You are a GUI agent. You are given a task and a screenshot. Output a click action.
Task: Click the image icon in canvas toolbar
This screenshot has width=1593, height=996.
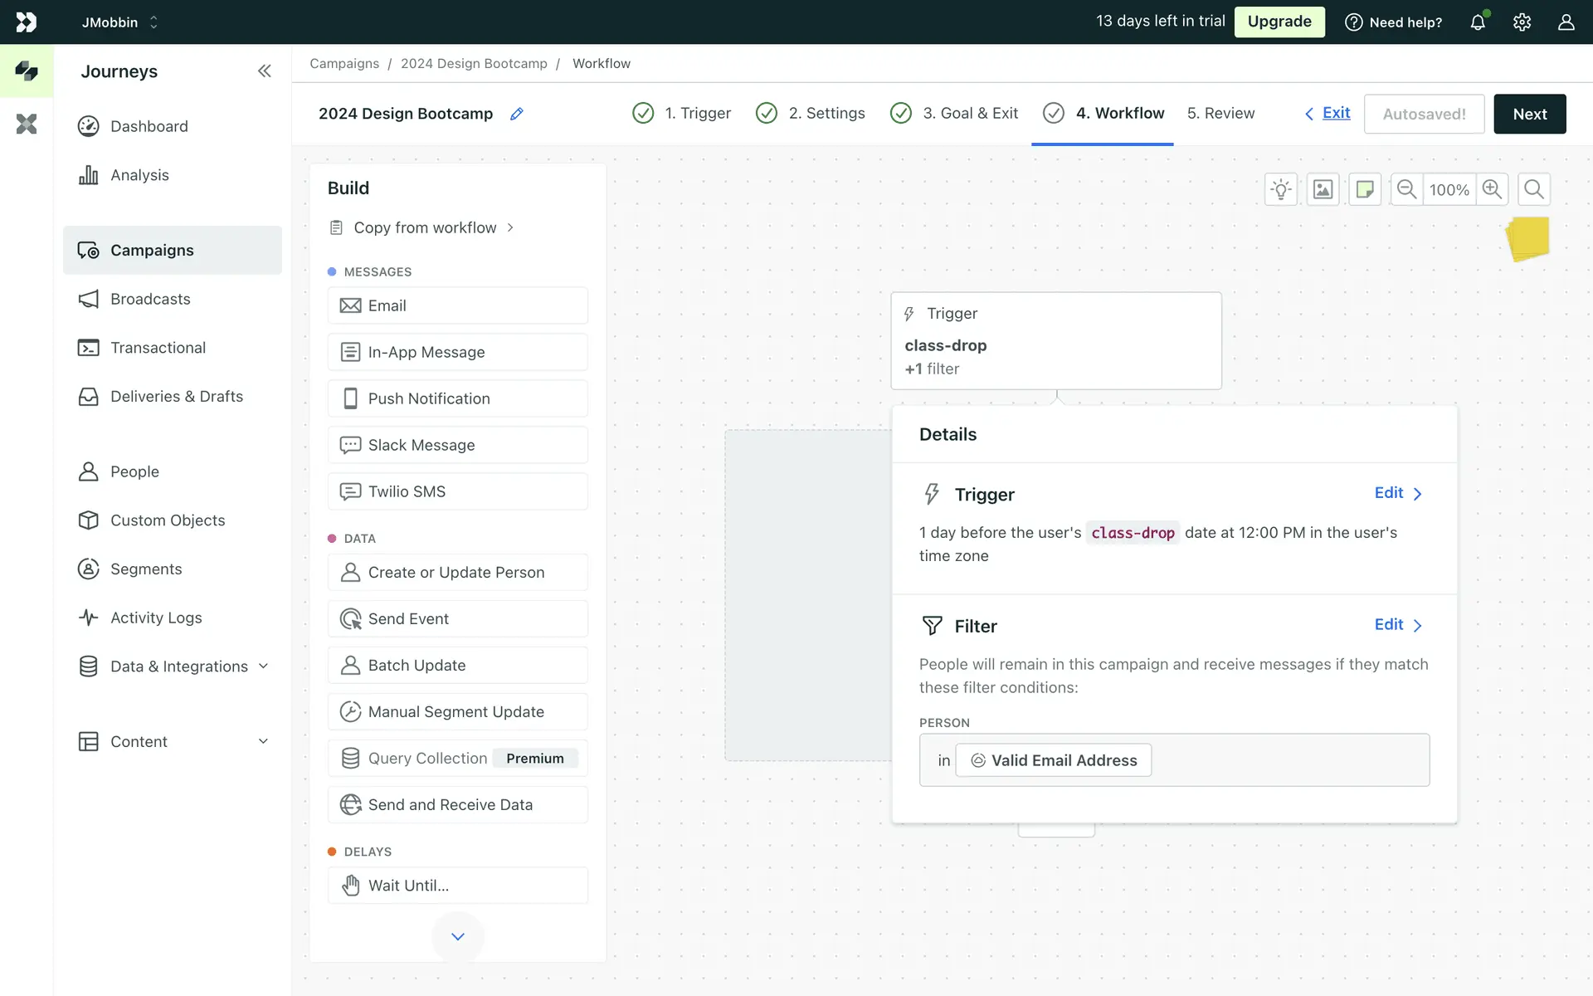[x=1323, y=189]
